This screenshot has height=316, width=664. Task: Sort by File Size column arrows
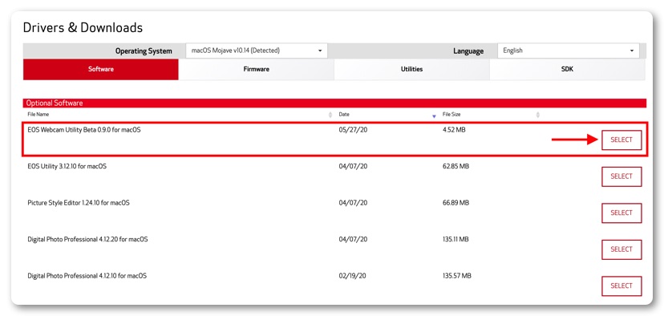pos(538,115)
